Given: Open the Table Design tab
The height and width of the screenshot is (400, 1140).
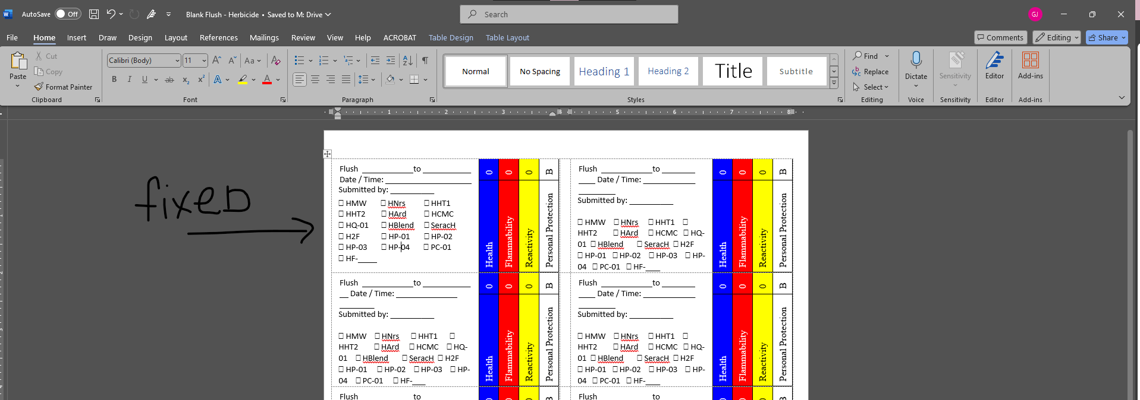Looking at the screenshot, I should (451, 37).
